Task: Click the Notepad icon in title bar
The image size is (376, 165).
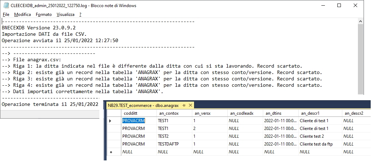Action: pyautogui.click(x=6, y=6)
